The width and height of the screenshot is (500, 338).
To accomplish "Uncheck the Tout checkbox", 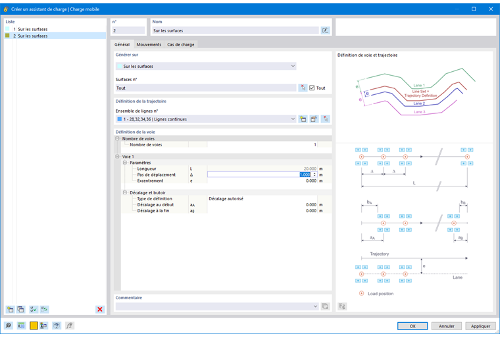I will (x=312, y=88).
